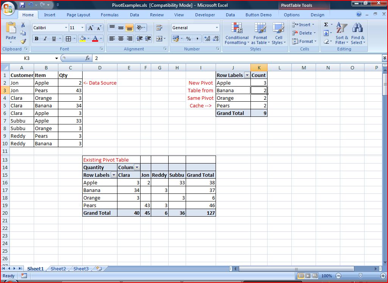Apply Percent Style format
This screenshot has width=388, height=283.
[189, 39]
